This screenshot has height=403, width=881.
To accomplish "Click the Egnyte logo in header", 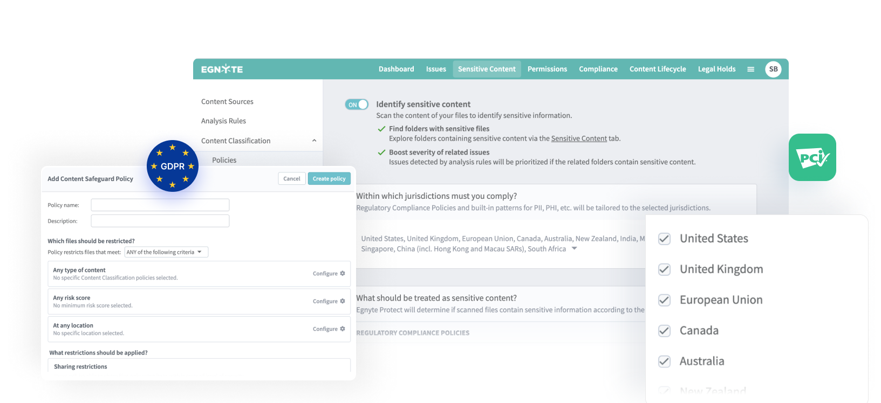I will (x=222, y=69).
